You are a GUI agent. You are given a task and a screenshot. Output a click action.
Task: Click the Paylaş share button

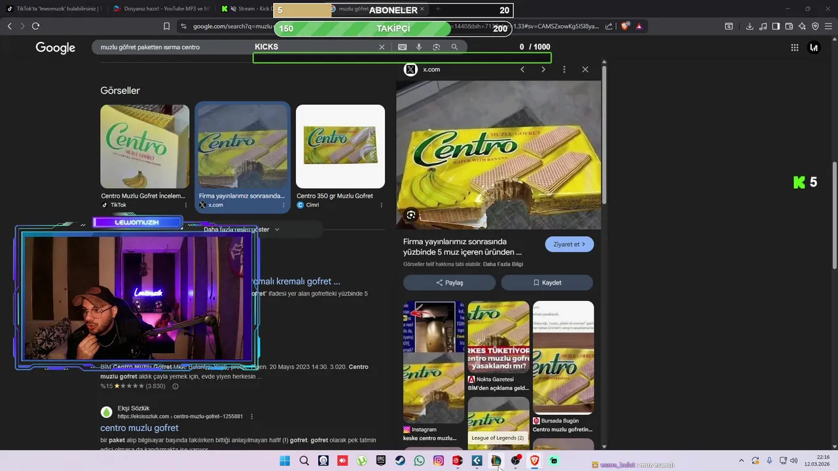449,283
